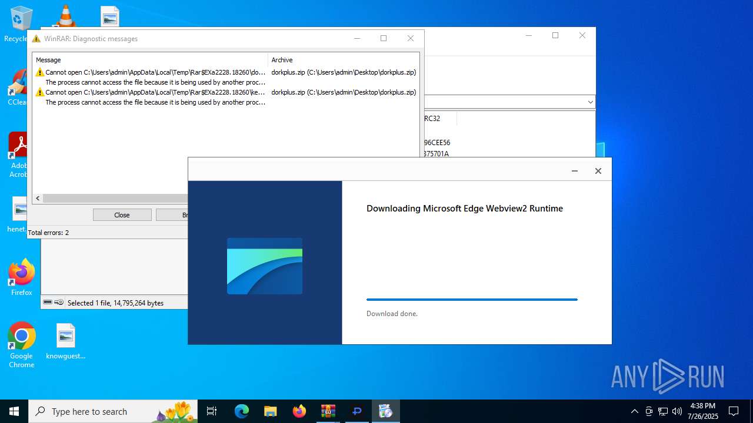The width and height of the screenshot is (753, 423).
Task: Select the active installer taskbar icon
Action: pos(385,411)
